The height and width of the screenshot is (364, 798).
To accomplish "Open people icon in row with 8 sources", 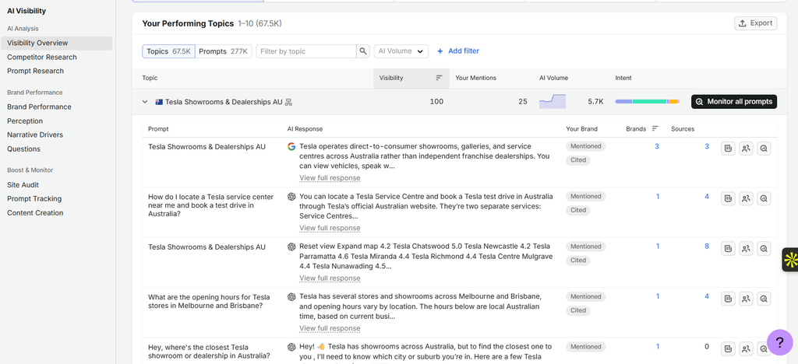I will (746, 249).
